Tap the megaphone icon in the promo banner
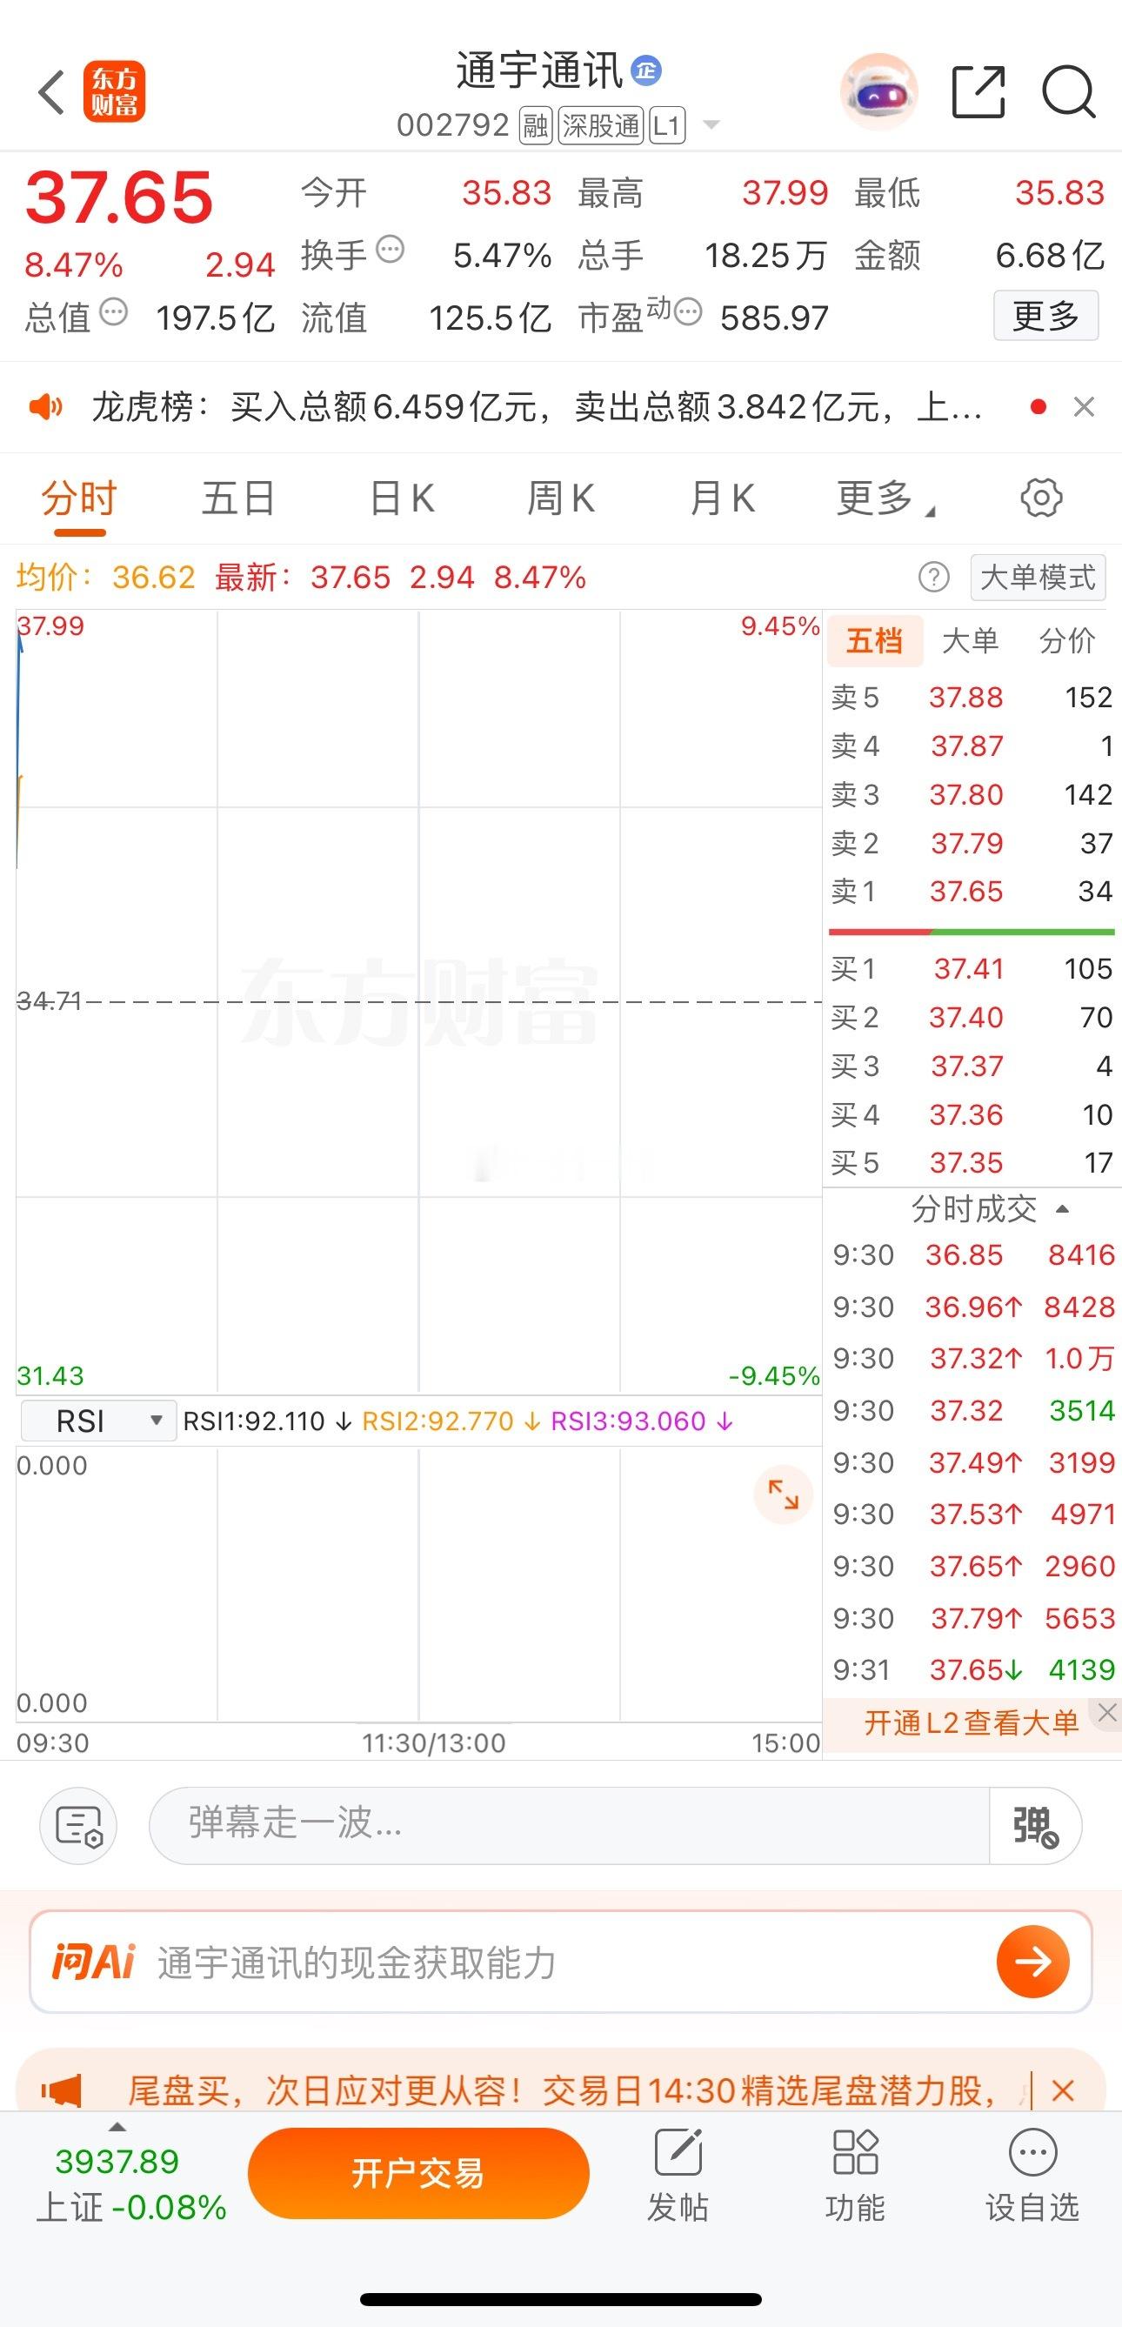 63,2090
